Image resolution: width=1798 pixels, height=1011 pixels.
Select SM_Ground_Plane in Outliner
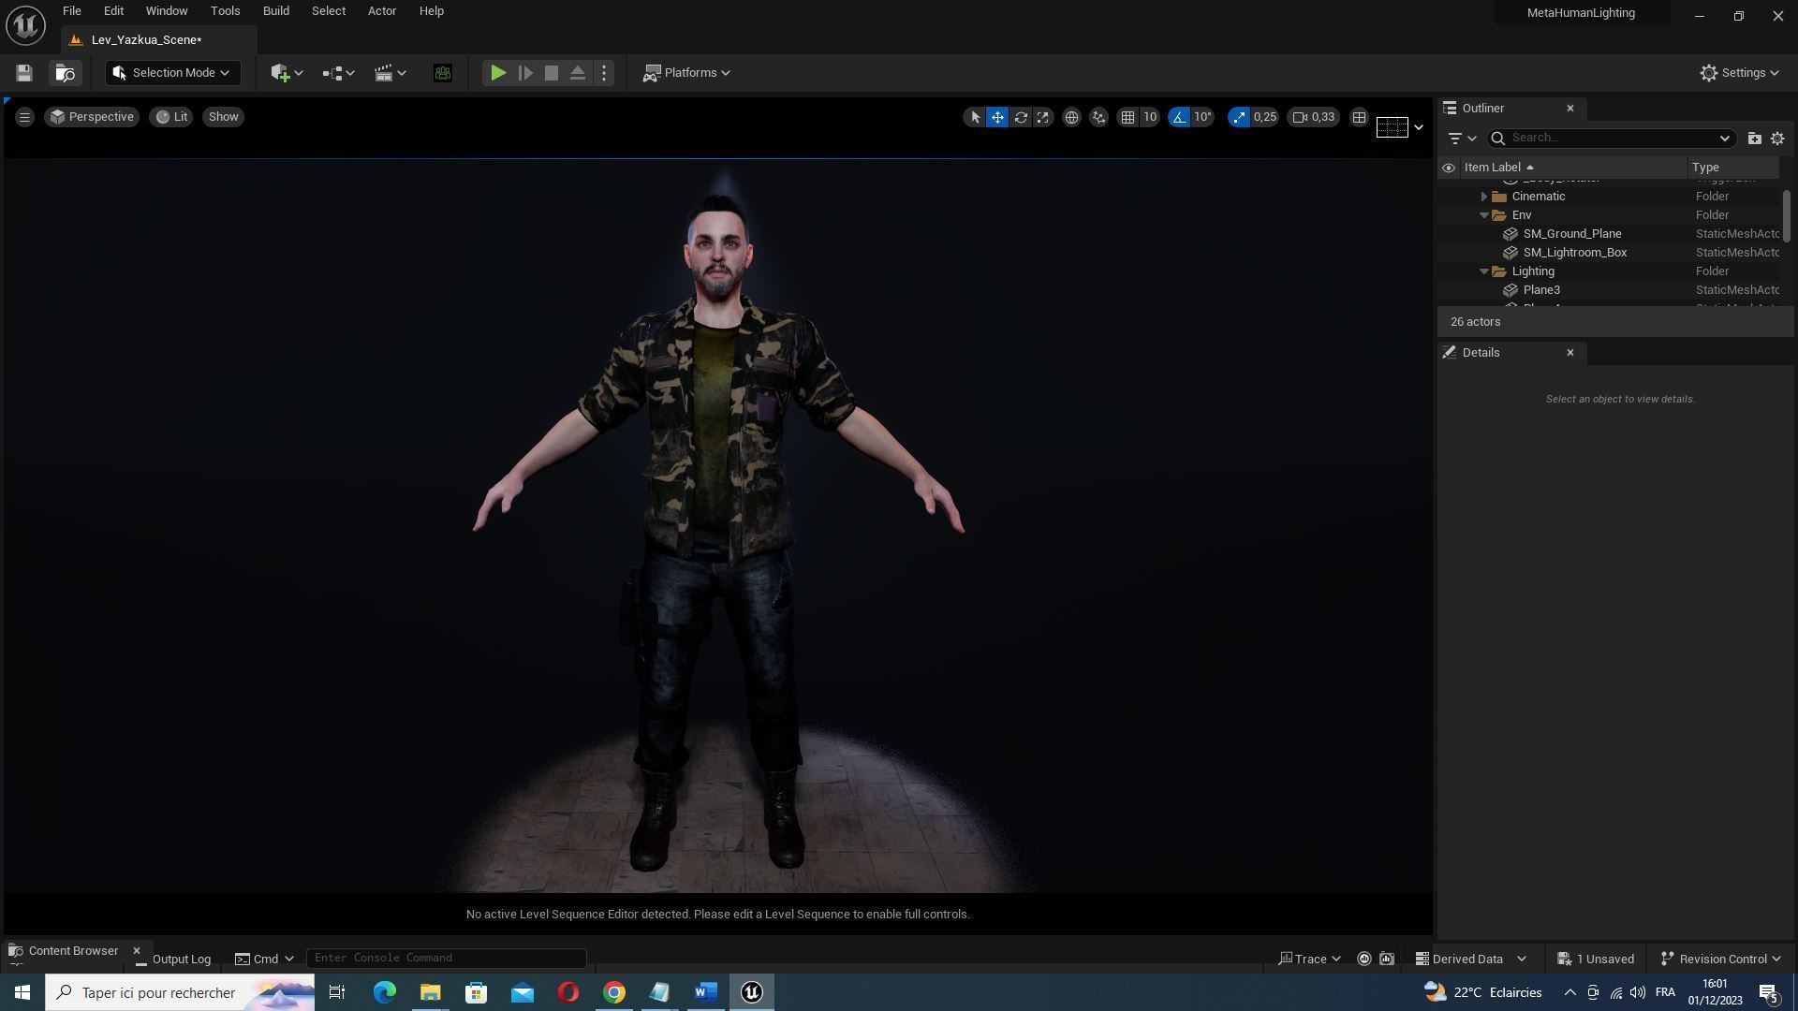(1571, 234)
